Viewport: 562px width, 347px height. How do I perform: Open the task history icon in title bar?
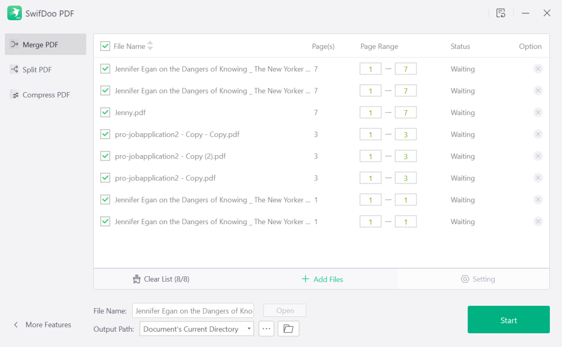pyautogui.click(x=501, y=13)
